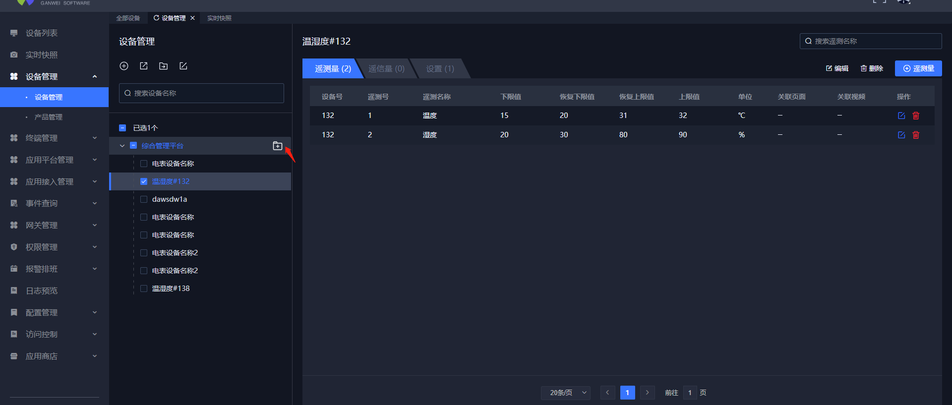Open 设备列表 via its sidebar icon
The height and width of the screenshot is (405, 952).
click(x=14, y=33)
